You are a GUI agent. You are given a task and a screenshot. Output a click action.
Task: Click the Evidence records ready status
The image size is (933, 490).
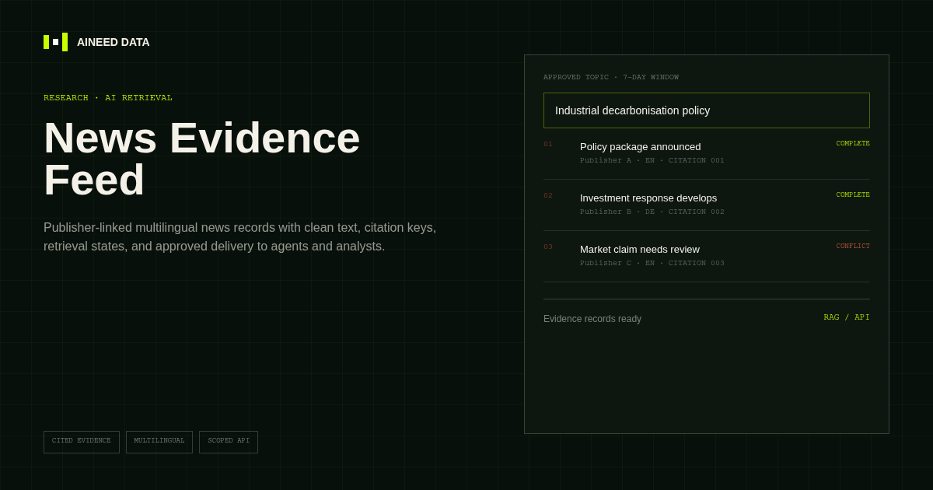pos(592,319)
